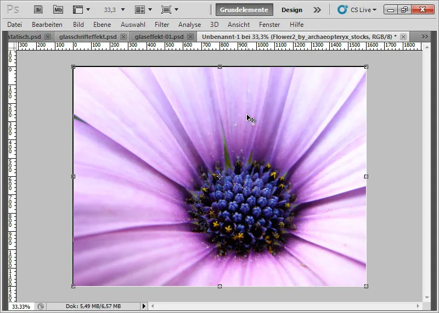Click the 33,3 zoom level field in top bar
The height and width of the screenshot is (313, 439).
pos(110,10)
